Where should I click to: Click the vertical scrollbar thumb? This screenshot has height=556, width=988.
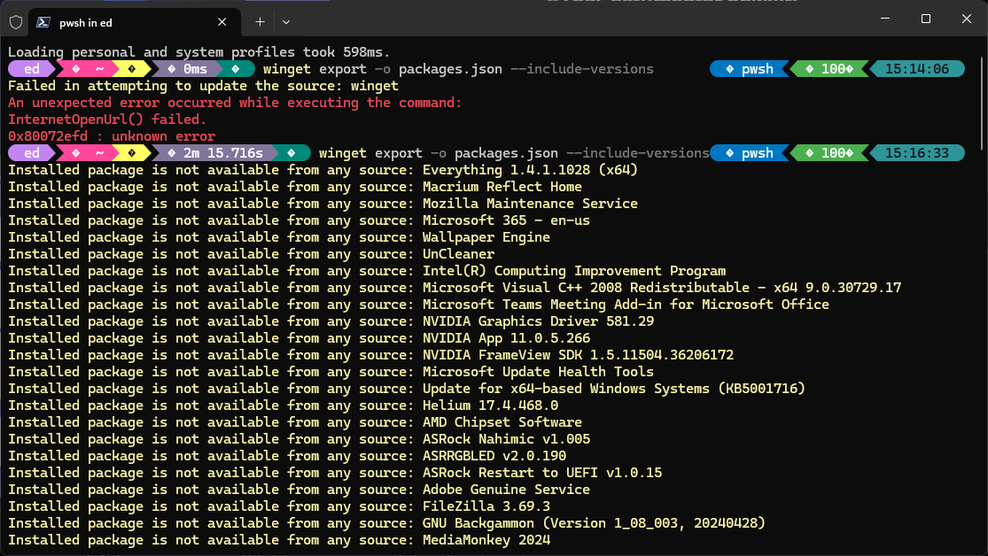pyautogui.click(x=982, y=97)
